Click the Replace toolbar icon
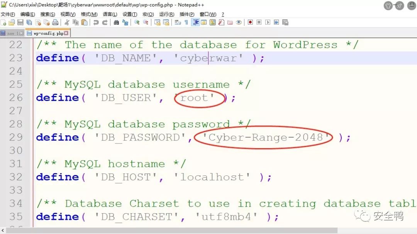This screenshot has height=234, width=417. coord(125,23)
